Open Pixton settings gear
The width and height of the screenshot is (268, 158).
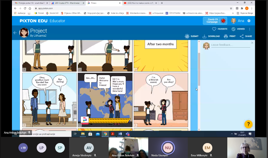coord(249,21)
